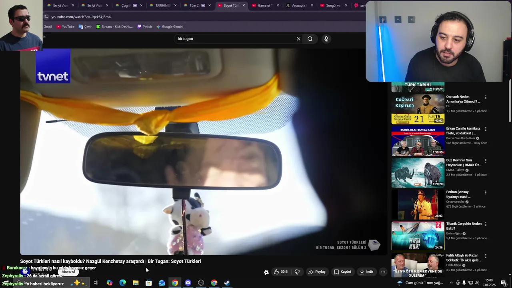
Task: Open Microsoft Edge from taskbar
Action: (x=122, y=283)
